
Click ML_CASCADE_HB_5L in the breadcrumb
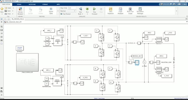tap(13, 22)
